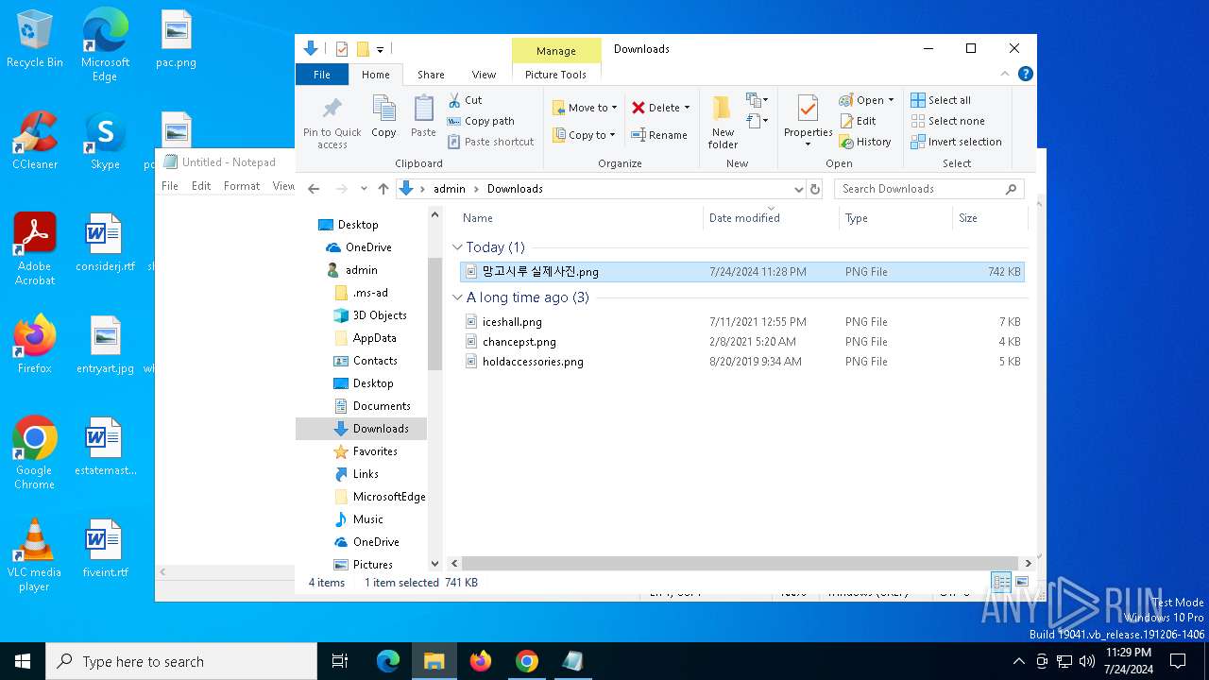Open the Notification center icon
This screenshot has width=1209, height=680.
(1178, 661)
